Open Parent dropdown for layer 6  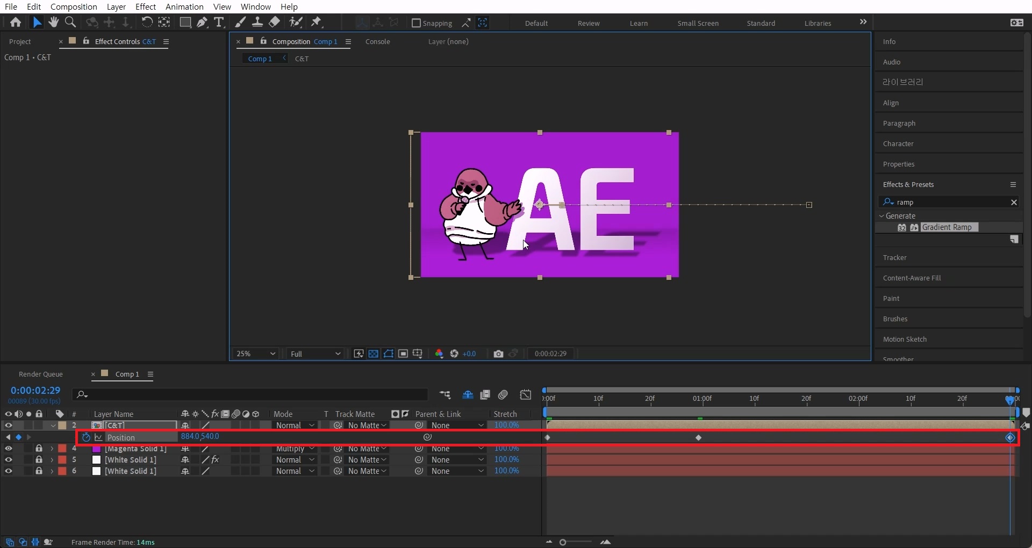click(457, 471)
